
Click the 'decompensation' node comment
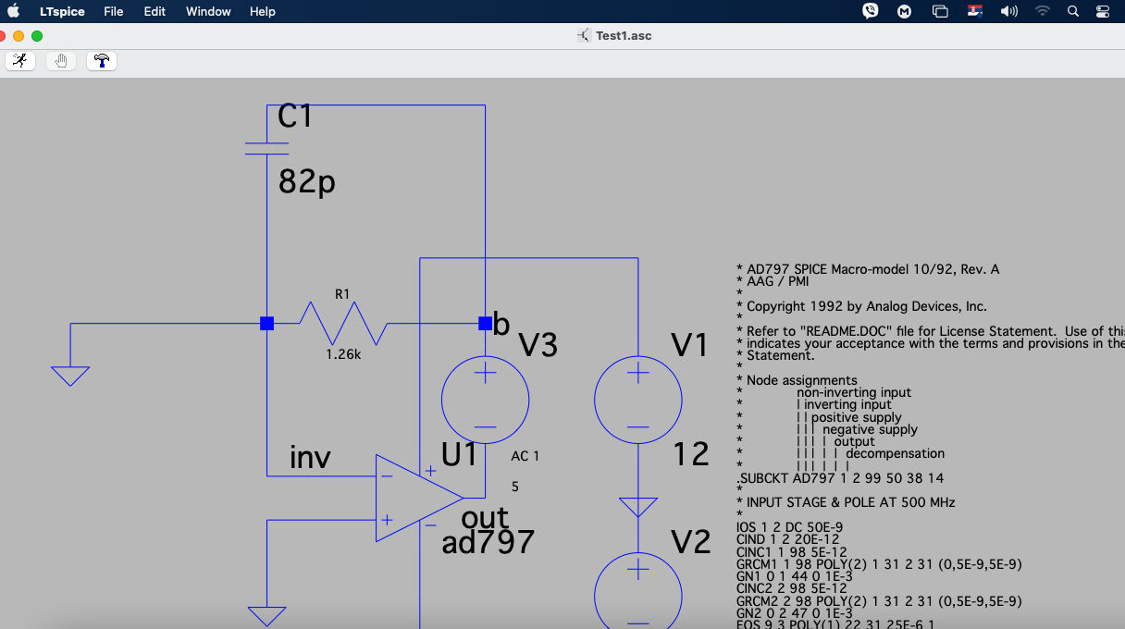896,453
